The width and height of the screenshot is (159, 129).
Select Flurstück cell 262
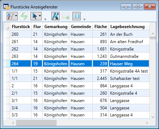(21, 49)
